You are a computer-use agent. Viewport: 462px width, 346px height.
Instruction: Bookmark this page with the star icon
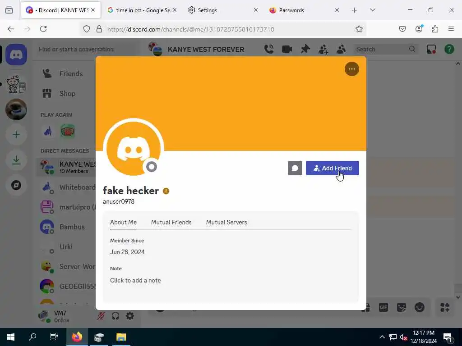coord(359,29)
